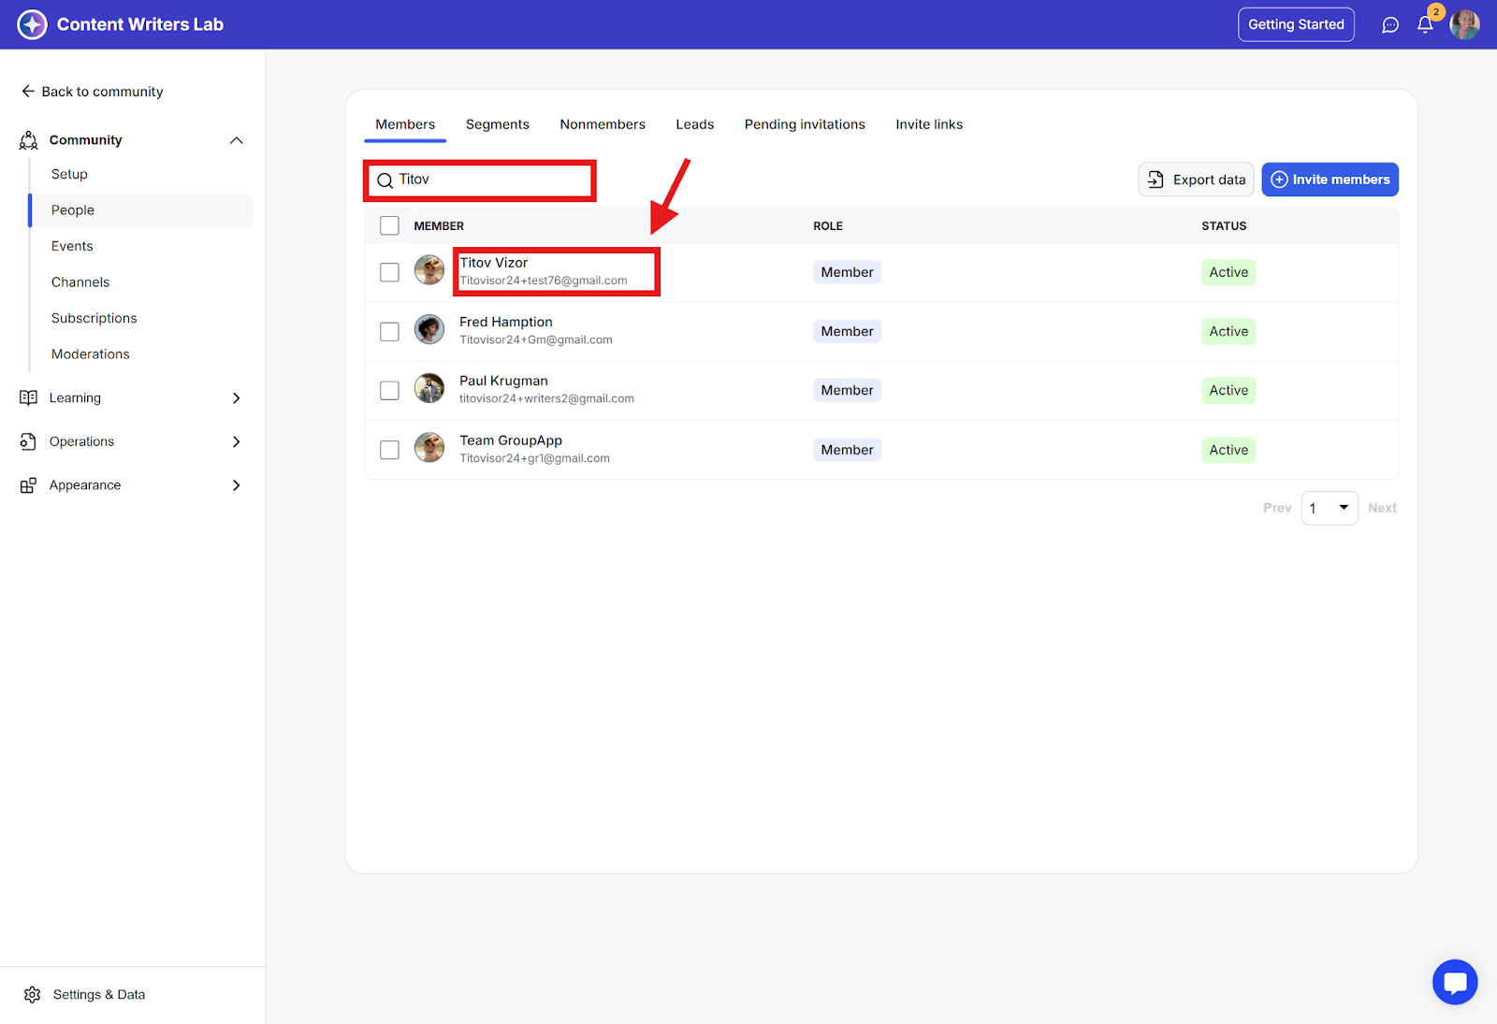Open the Pending invitations tab
Image resolution: width=1497 pixels, height=1024 pixels.
click(805, 124)
